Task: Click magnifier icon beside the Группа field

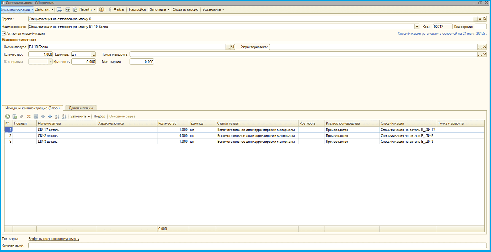Action: (484, 19)
